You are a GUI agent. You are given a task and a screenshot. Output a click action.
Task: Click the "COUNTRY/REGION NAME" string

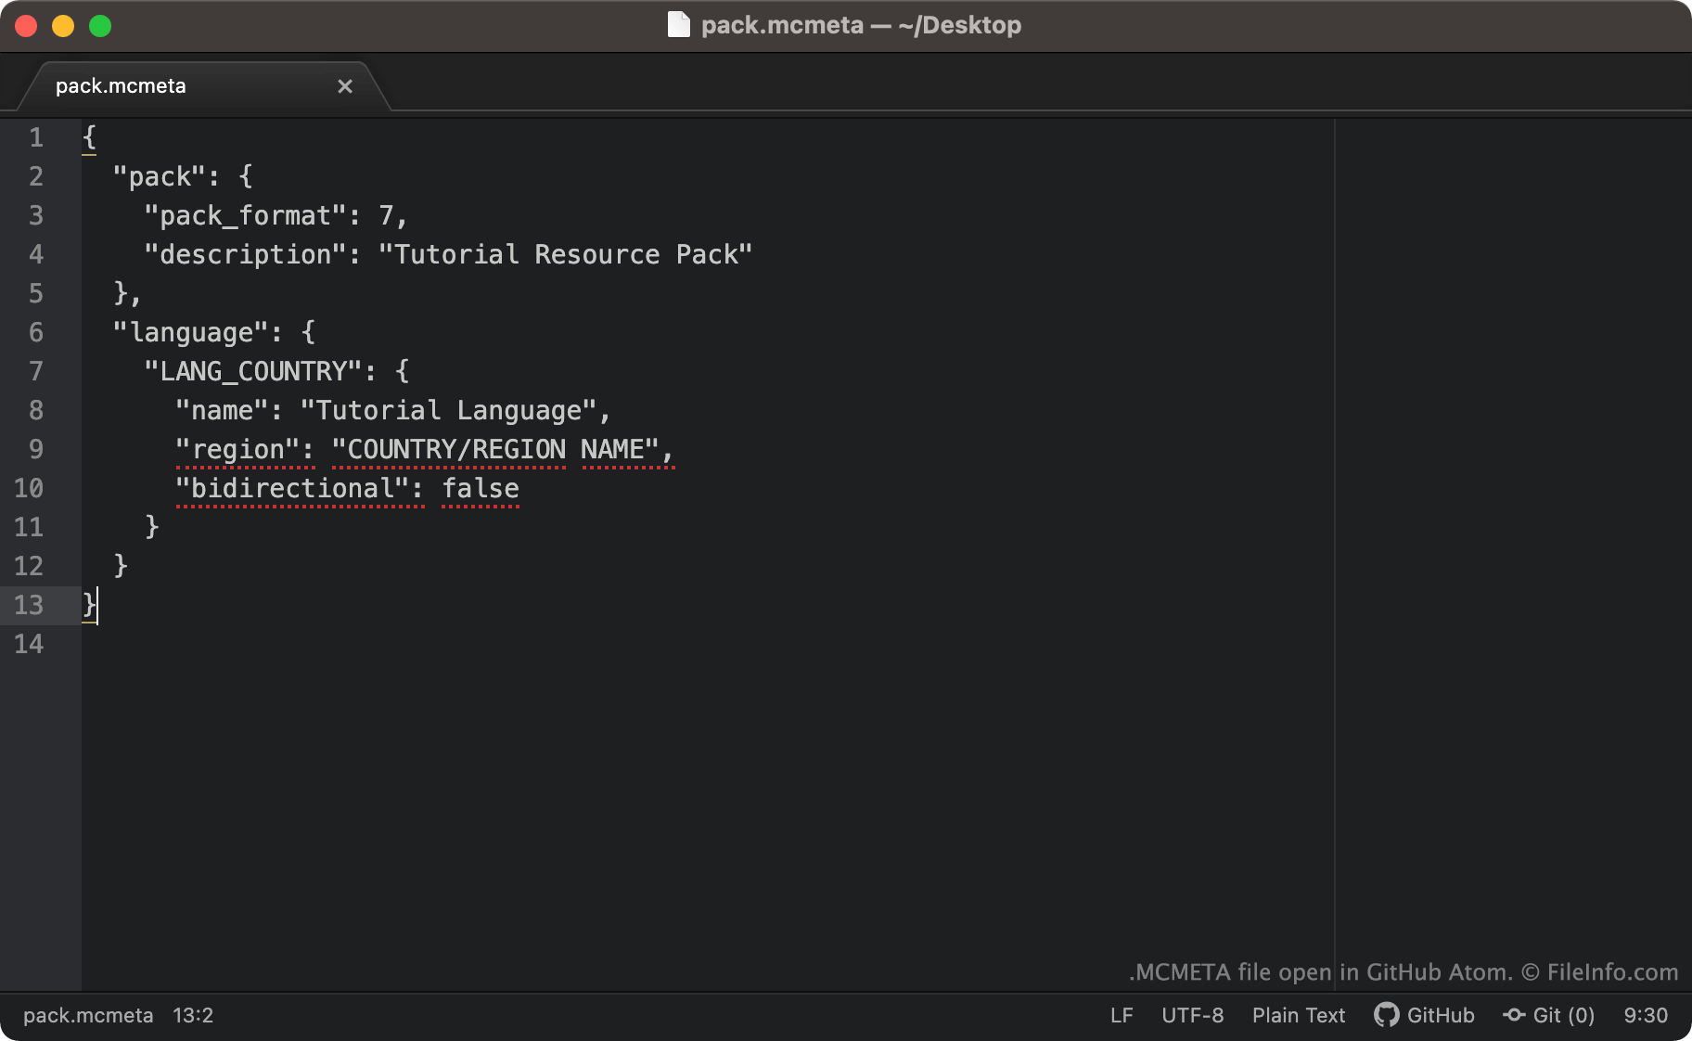tap(495, 449)
